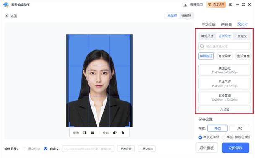Screen dimensions: 255x158
Task: Click the 证件排版 ID layout button
Action: coord(207,148)
